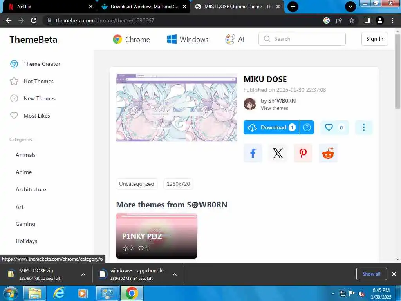The image size is (401, 301).
Task: Go back with the browser back arrow
Action: coord(9,20)
